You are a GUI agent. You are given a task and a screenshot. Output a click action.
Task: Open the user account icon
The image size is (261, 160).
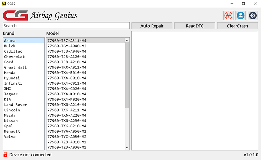pyautogui.click(x=240, y=16)
